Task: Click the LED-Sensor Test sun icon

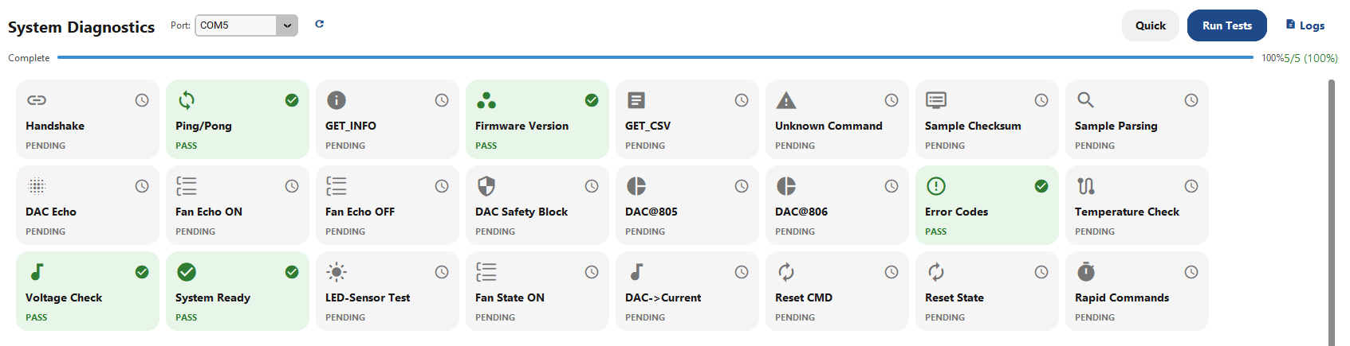Action: [337, 272]
